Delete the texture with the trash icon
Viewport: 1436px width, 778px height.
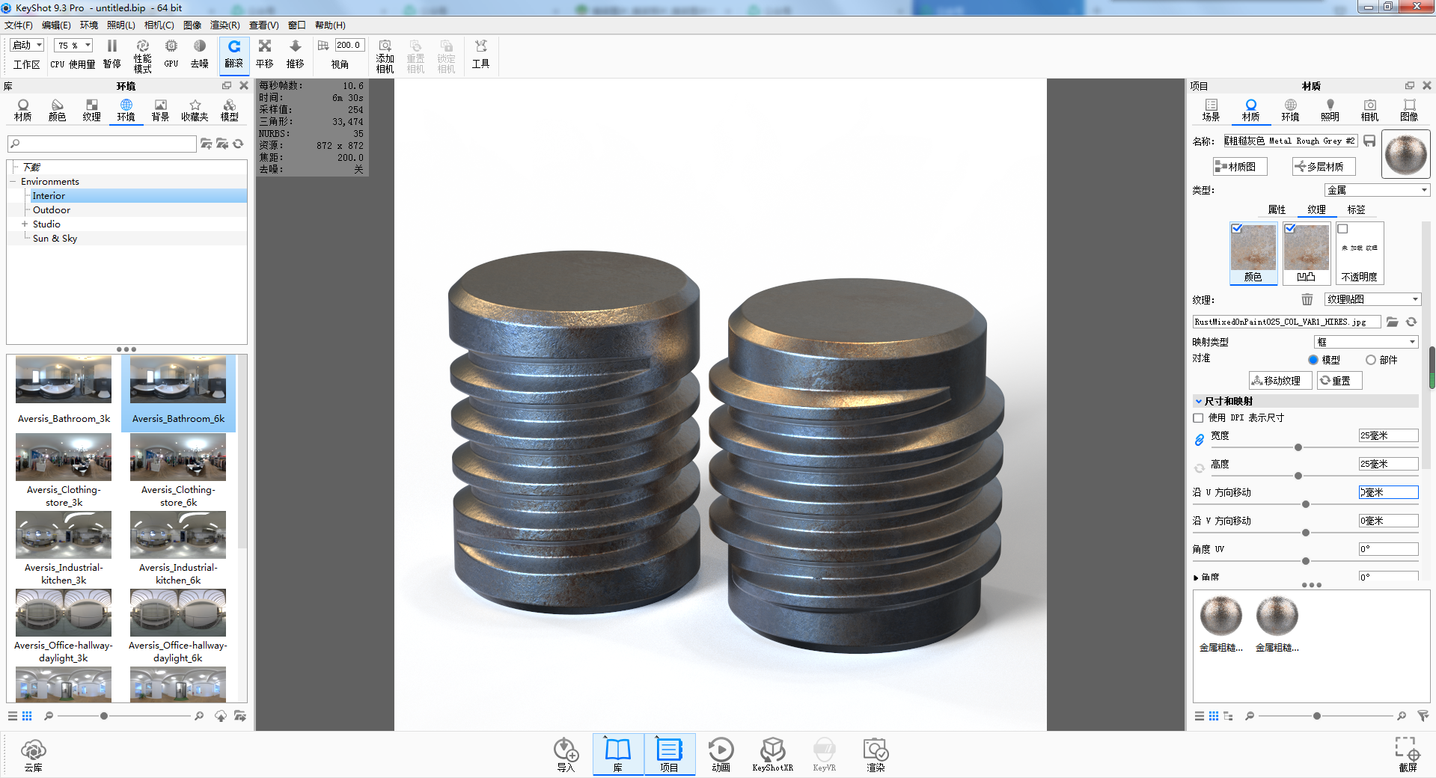pos(1307,299)
